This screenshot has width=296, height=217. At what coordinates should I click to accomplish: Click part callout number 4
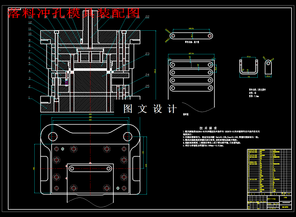pos(30,71)
